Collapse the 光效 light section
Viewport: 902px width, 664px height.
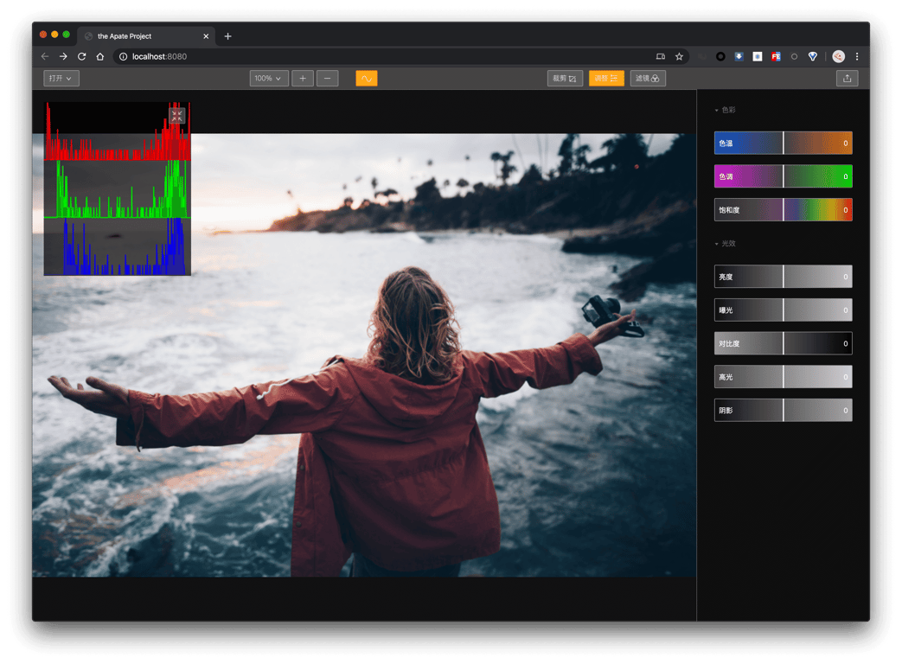tap(725, 244)
